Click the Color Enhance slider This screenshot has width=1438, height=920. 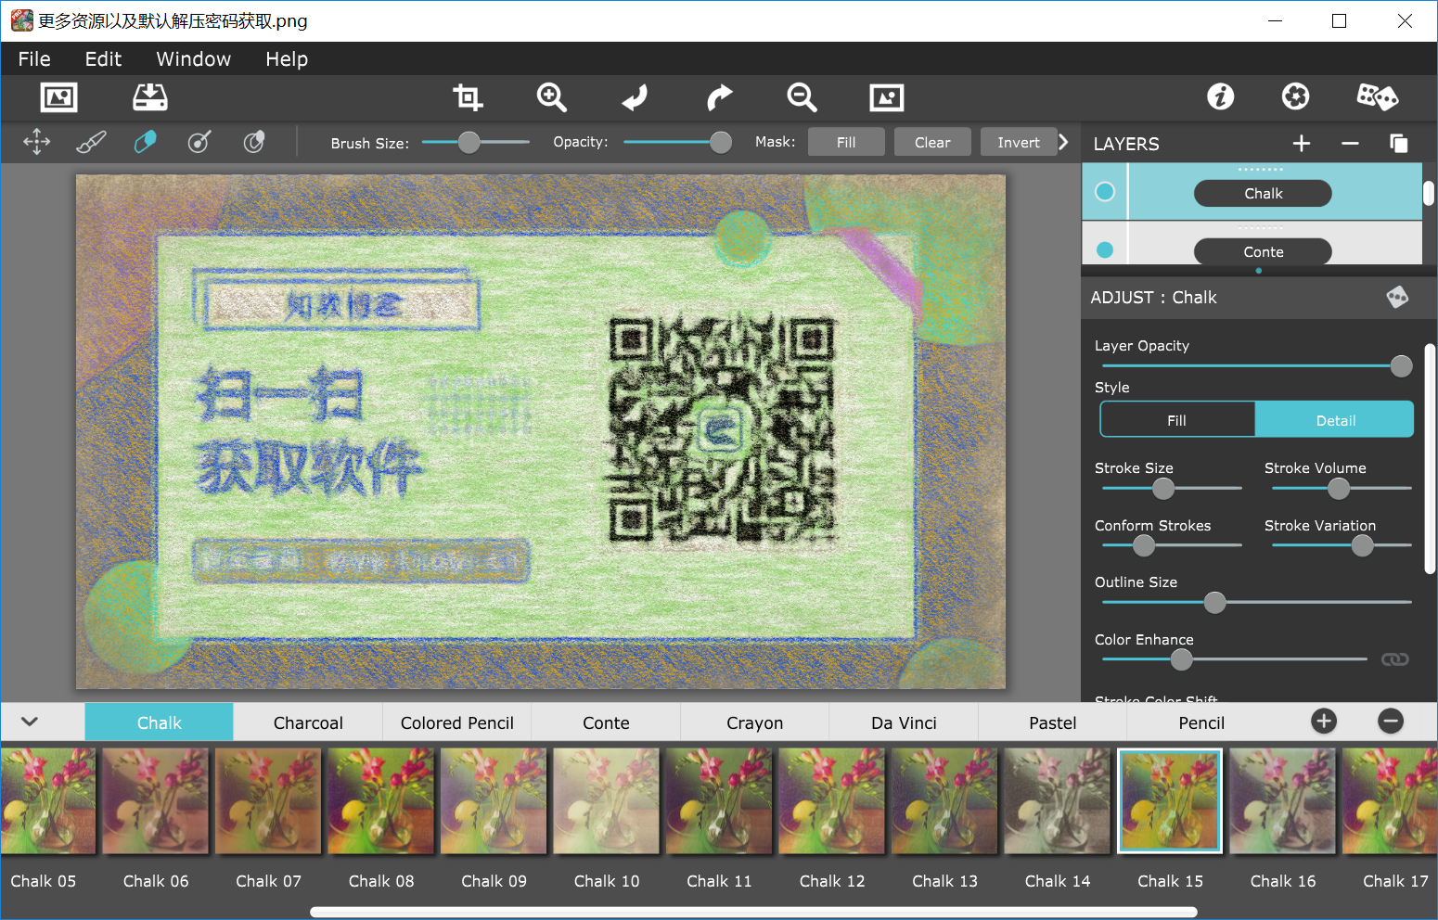click(x=1235, y=659)
